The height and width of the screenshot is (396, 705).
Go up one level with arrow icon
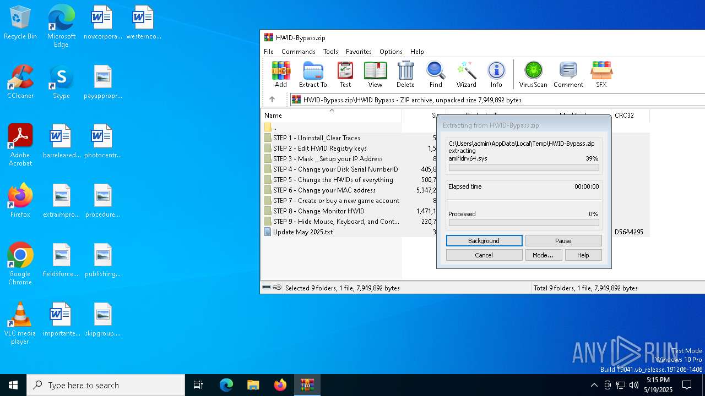coord(272,100)
